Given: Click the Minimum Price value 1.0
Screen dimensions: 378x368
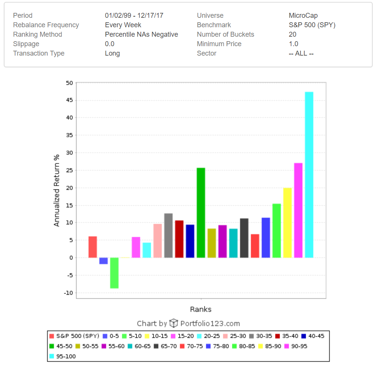Looking at the screenshot, I should 293,44.
